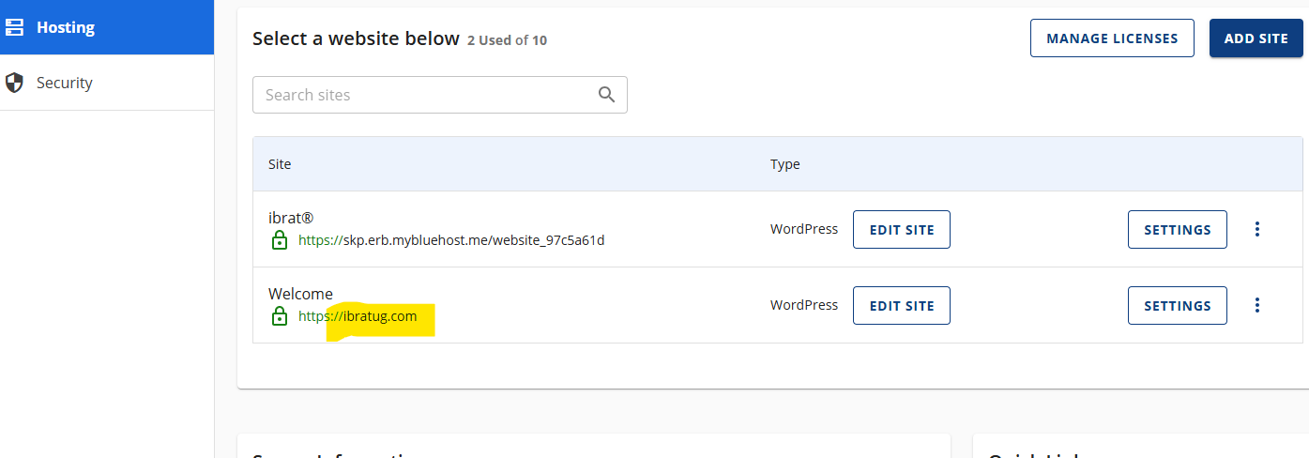The width and height of the screenshot is (1309, 458).
Task: Click the Add Site button
Action: point(1256,38)
